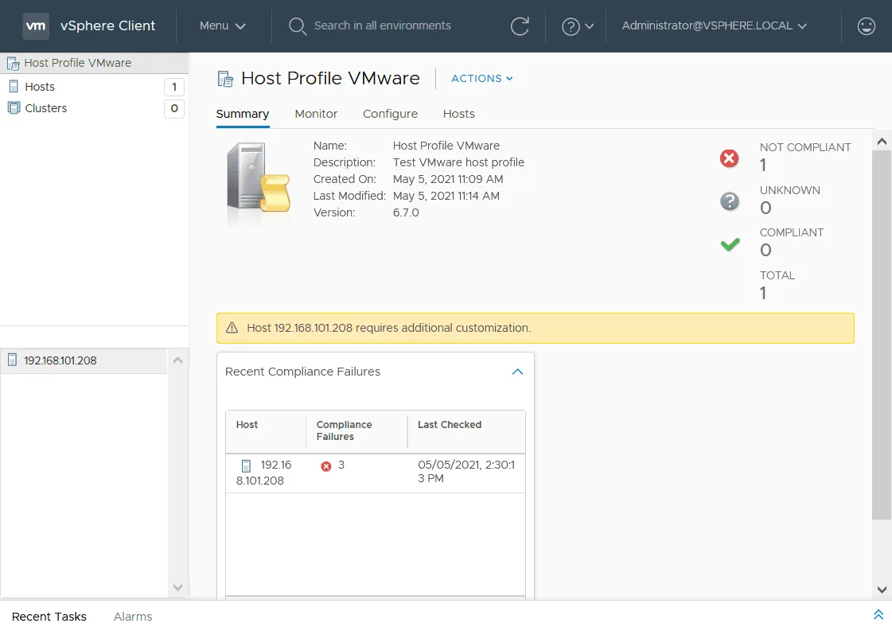Switch to the Configure tab

(x=390, y=114)
